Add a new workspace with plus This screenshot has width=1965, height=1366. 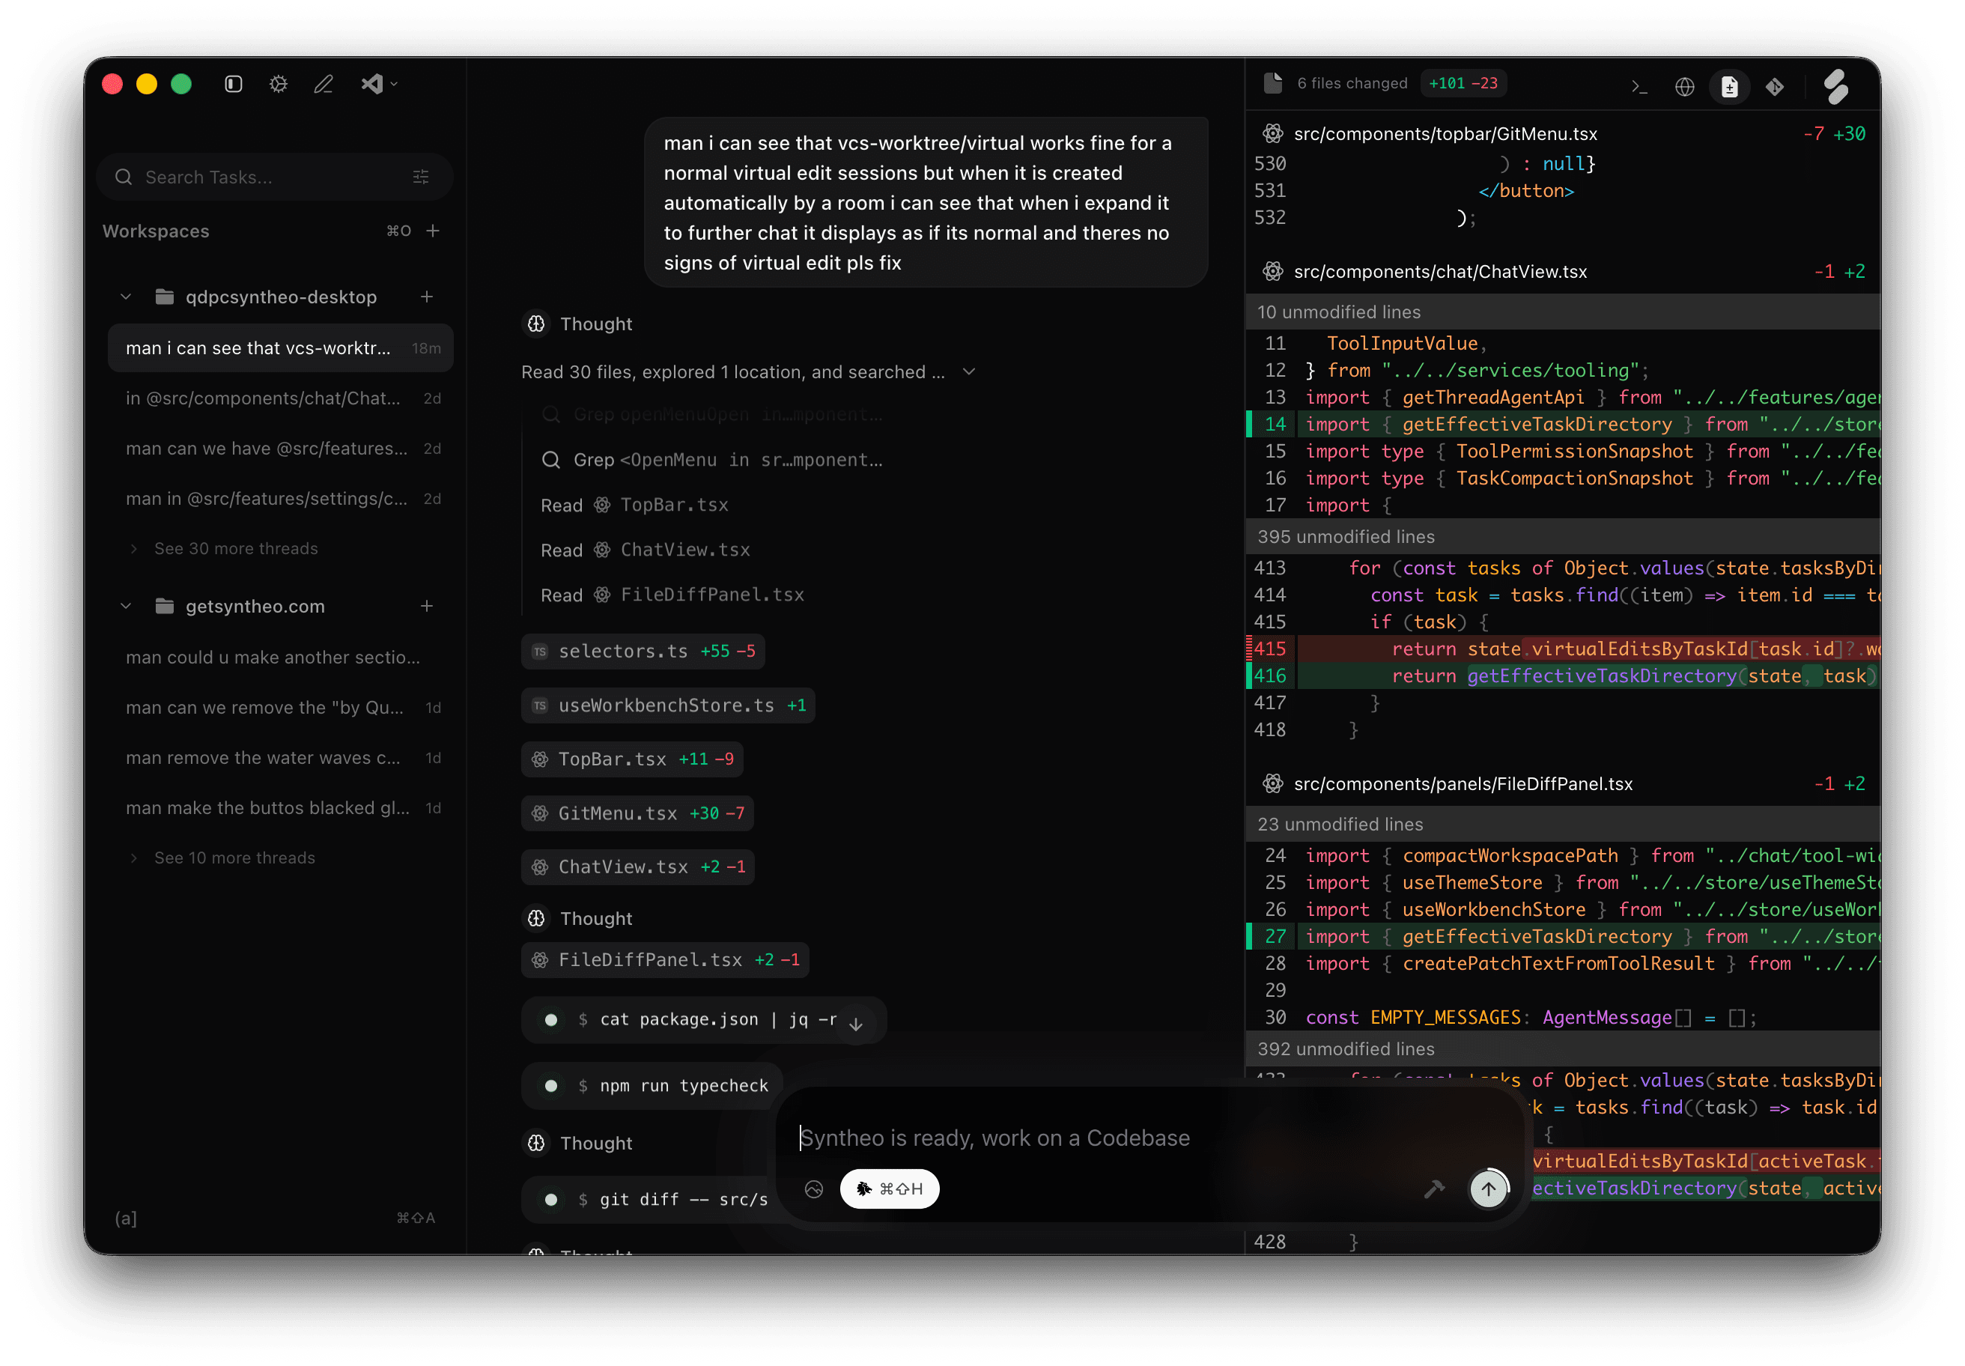click(433, 231)
